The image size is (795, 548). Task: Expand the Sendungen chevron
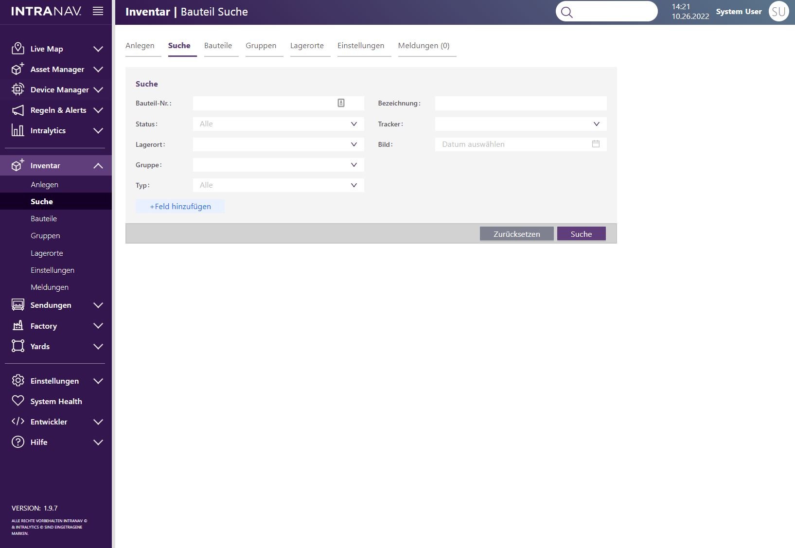(x=98, y=305)
